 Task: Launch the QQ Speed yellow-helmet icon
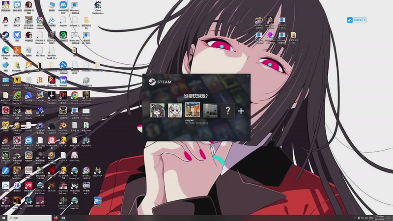pyautogui.click(x=63, y=140)
